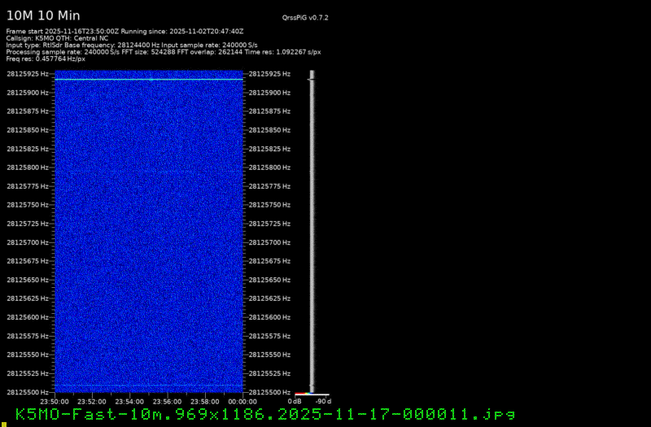Click the color gradient legend above 0 dB
The height and width of the screenshot is (427, 651).
pyautogui.click(x=303, y=394)
